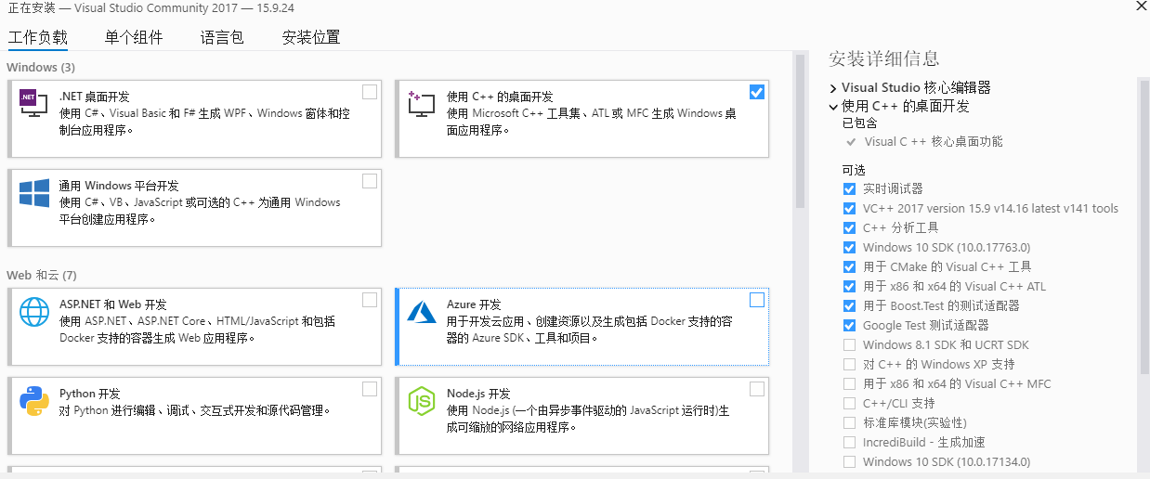The width and height of the screenshot is (1150, 479).
Task: Click Visual C ++ 核心桌面功能 included item
Action: pyautogui.click(x=934, y=142)
